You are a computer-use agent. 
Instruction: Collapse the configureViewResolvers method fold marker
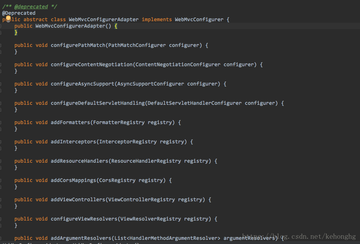(x=1, y=219)
